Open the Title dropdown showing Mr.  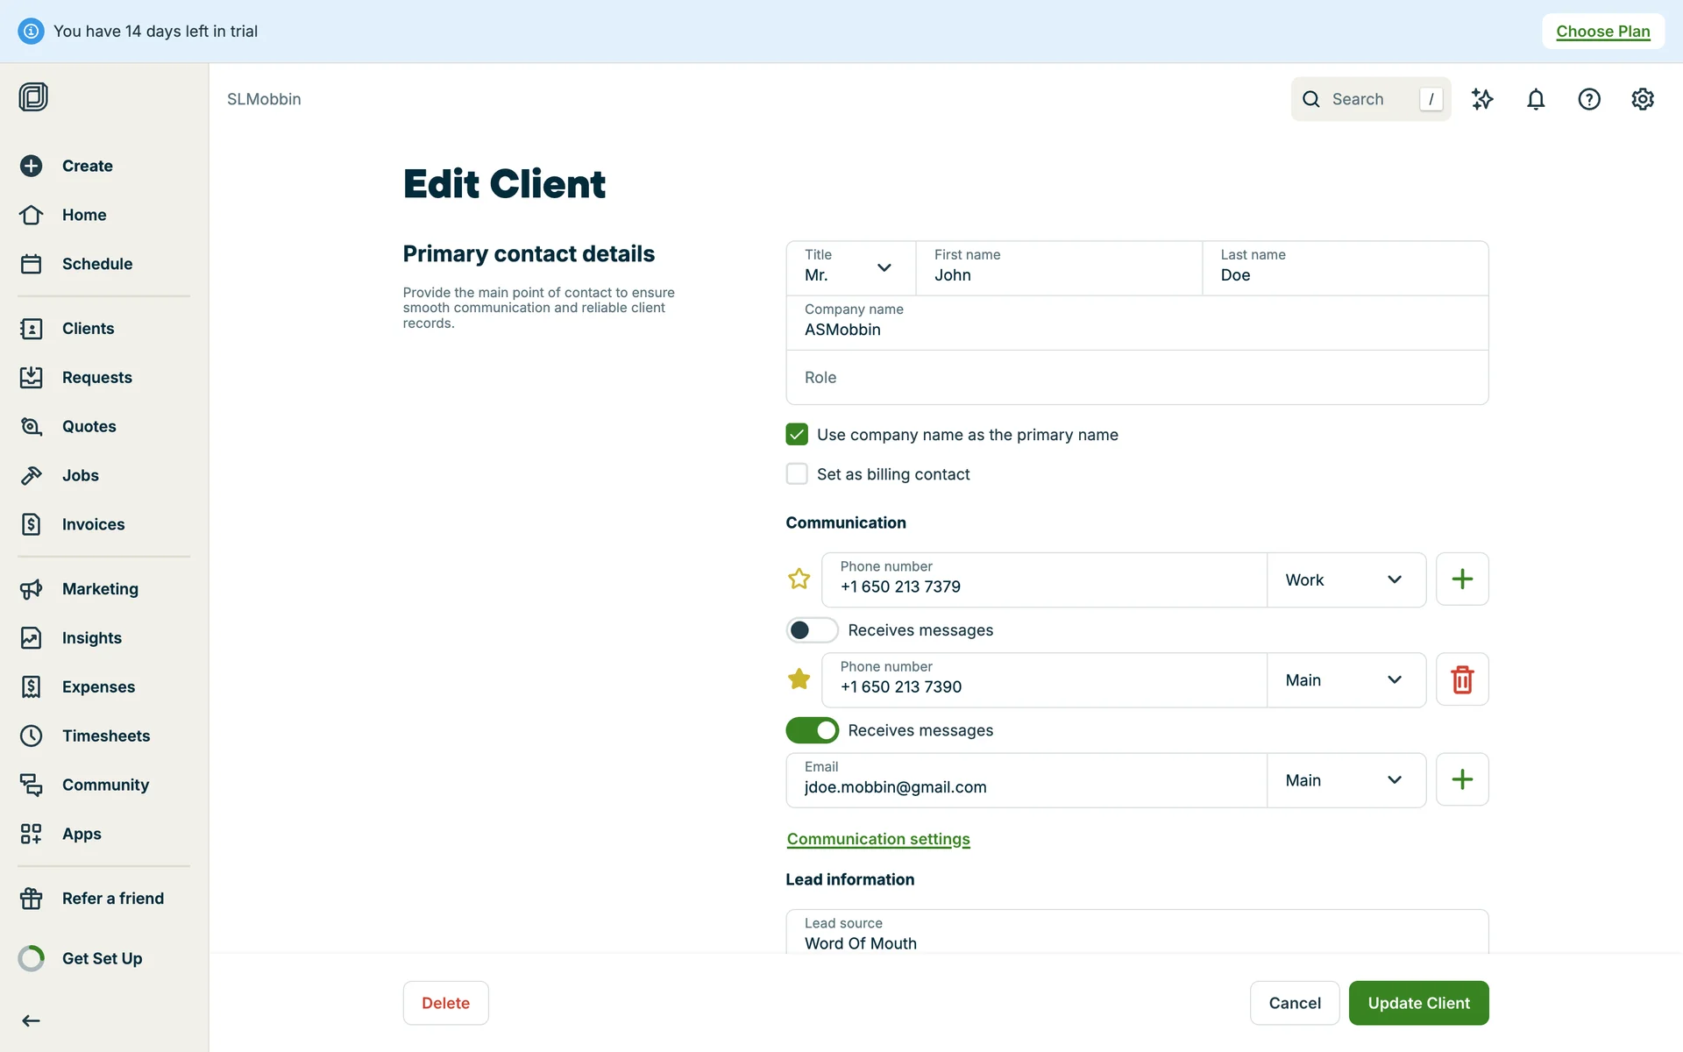coord(849,267)
